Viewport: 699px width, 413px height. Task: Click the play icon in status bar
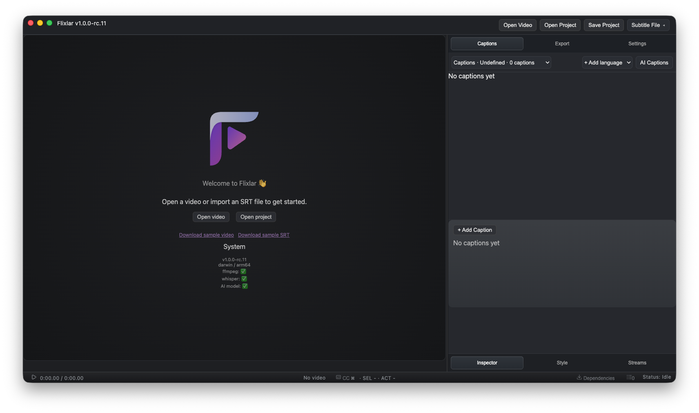pyautogui.click(x=34, y=377)
